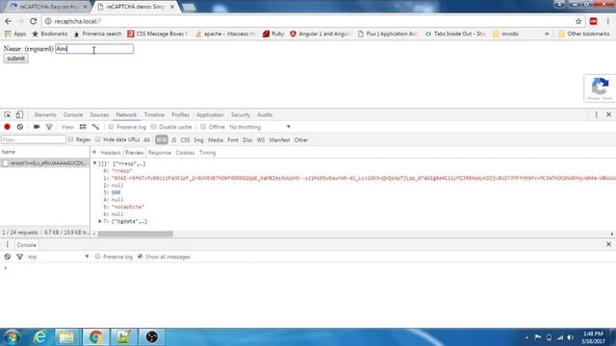This screenshot has height=346, width=616.
Task: Close the DevTools panel
Action: tap(608, 114)
